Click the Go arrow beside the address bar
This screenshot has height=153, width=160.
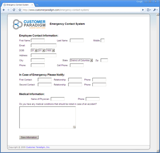click(143, 10)
